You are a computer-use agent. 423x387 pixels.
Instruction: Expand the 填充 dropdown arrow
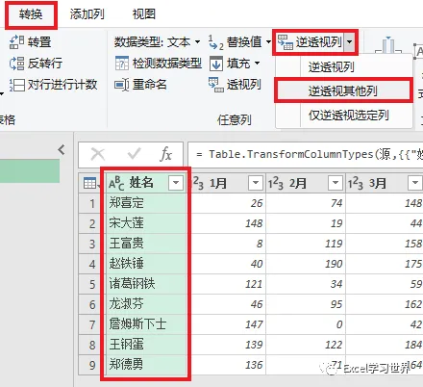click(257, 64)
